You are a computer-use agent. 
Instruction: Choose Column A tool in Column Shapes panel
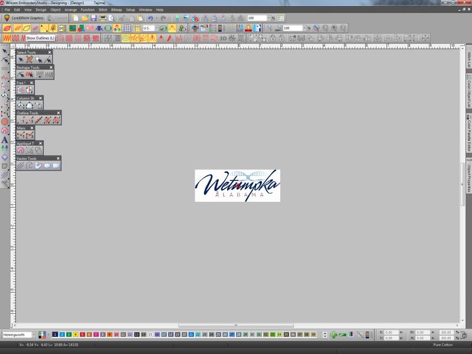tap(21, 105)
